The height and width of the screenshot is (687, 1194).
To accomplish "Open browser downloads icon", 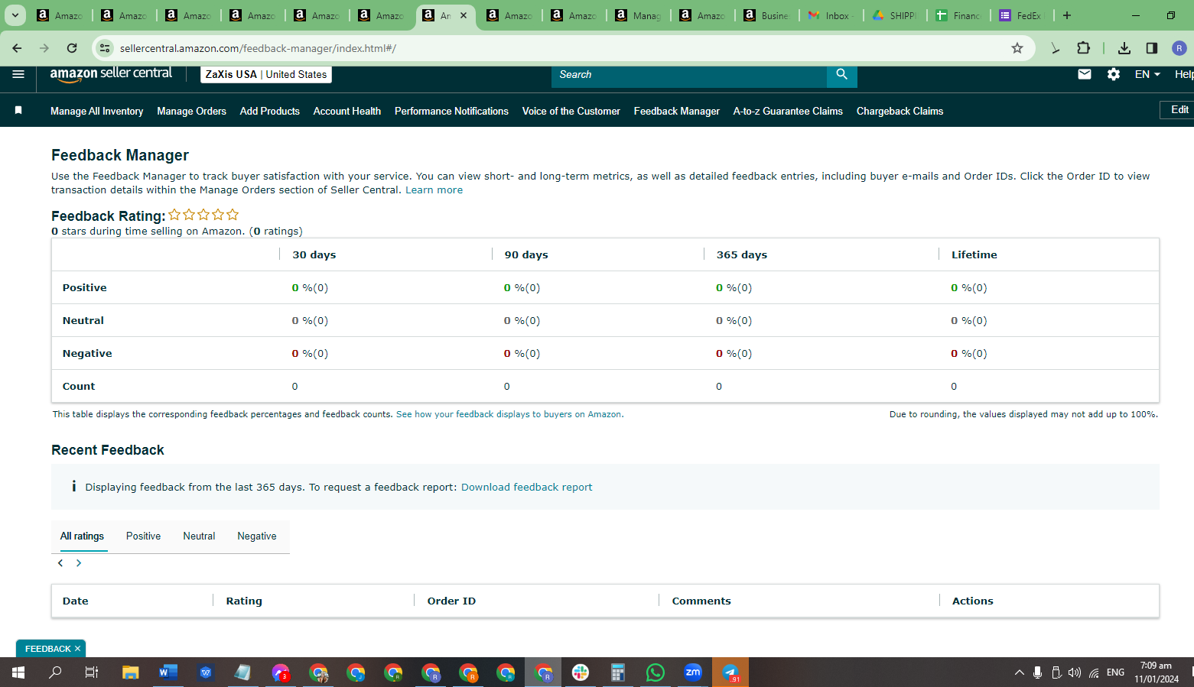I will click(1124, 48).
